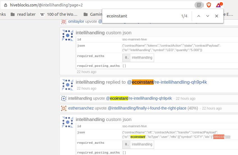Click esthersanchez avatar icon
Viewport: 238px width, 155px height.
64,108
